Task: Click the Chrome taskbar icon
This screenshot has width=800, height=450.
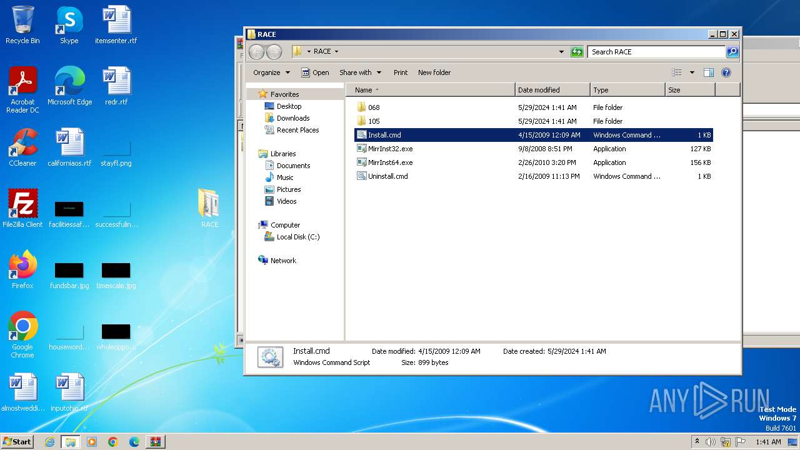Action: coord(113,442)
